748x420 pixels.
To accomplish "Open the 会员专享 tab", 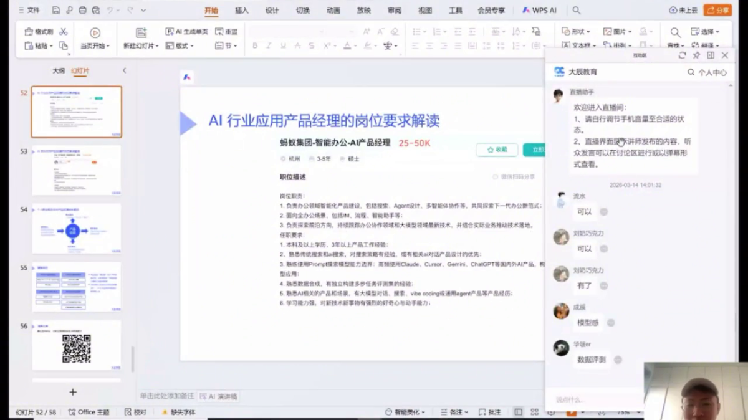I will coord(491,11).
